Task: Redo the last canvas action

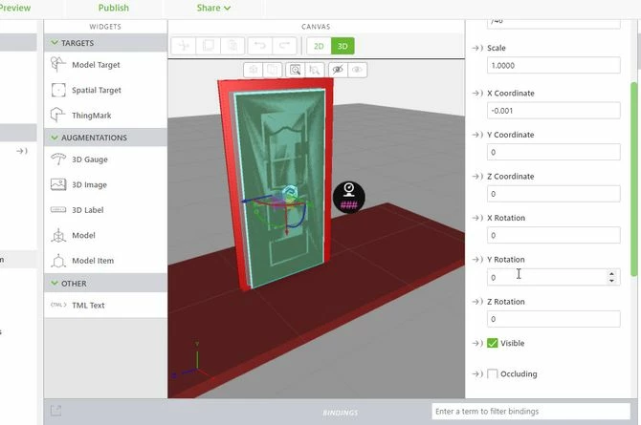Action: [284, 46]
